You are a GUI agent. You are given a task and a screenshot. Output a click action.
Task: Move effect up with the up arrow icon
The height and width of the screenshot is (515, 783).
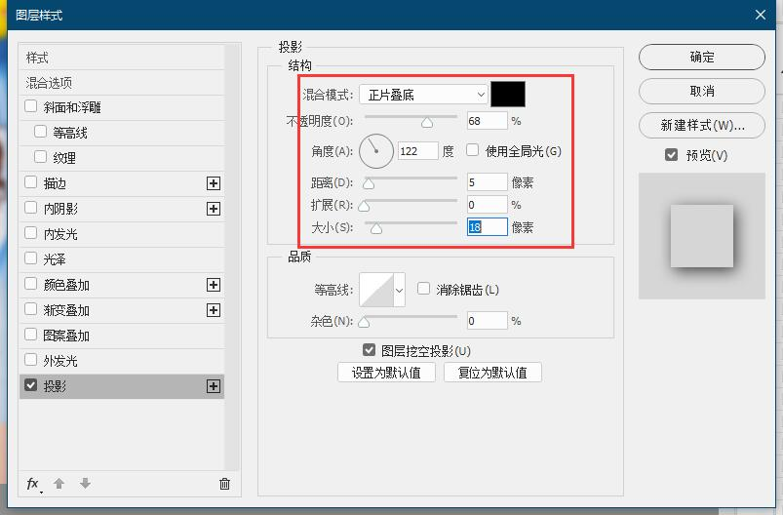59,484
